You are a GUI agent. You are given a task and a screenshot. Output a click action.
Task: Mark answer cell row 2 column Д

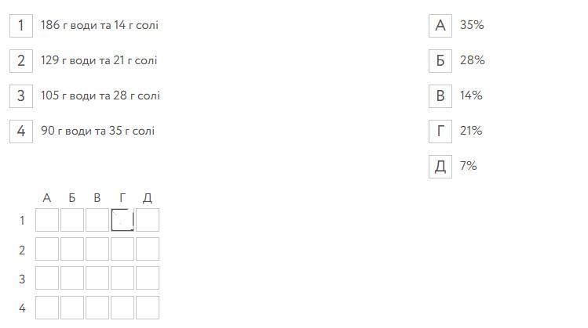pyautogui.click(x=148, y=249)
